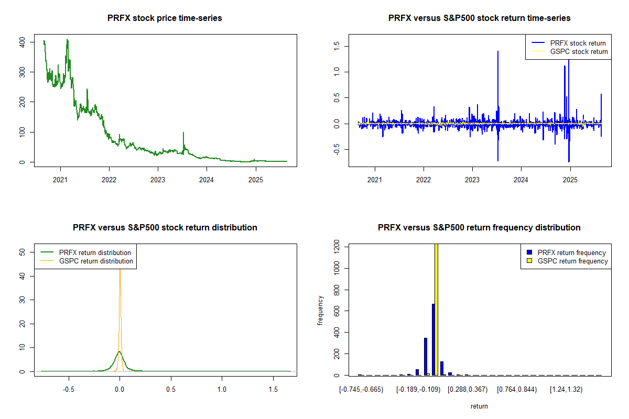Click the green PRFX return distribution legend line
This screenshot has height=419, width=629.
[47, 252]
